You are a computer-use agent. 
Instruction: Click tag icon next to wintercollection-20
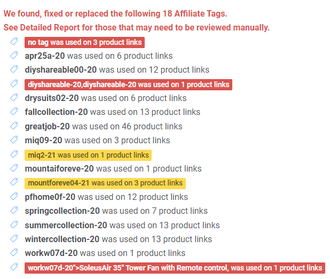pyautogui.click(x=14, y=238)
